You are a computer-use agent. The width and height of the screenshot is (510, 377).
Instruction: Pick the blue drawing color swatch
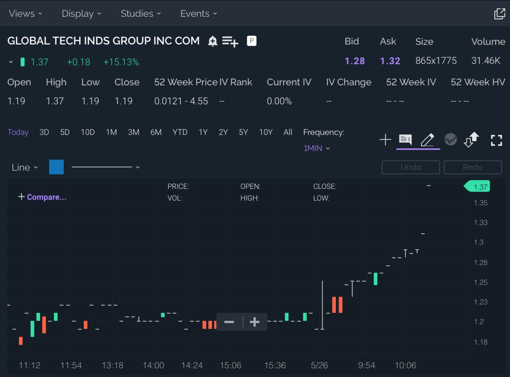(57, 167)
